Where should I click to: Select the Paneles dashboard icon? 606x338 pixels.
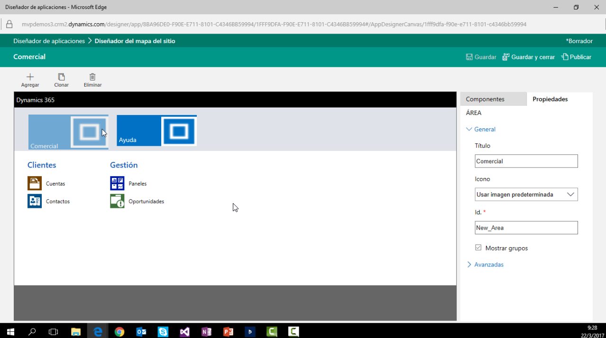tap(117, 183)
